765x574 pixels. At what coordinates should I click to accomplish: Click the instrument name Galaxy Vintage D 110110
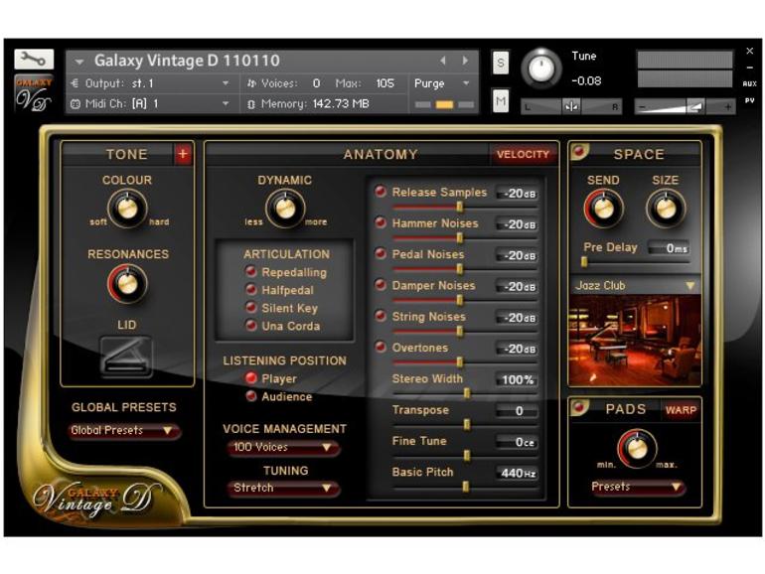[187, 61]
